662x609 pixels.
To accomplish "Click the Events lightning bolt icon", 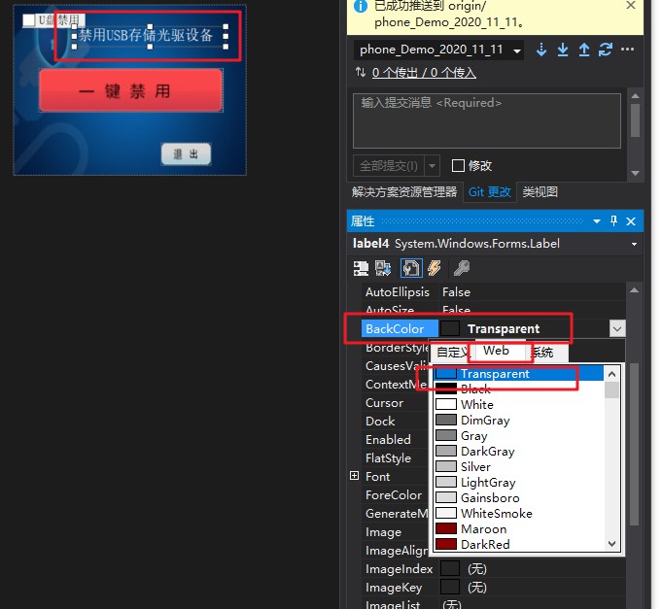I will click(x=435, y=268).
